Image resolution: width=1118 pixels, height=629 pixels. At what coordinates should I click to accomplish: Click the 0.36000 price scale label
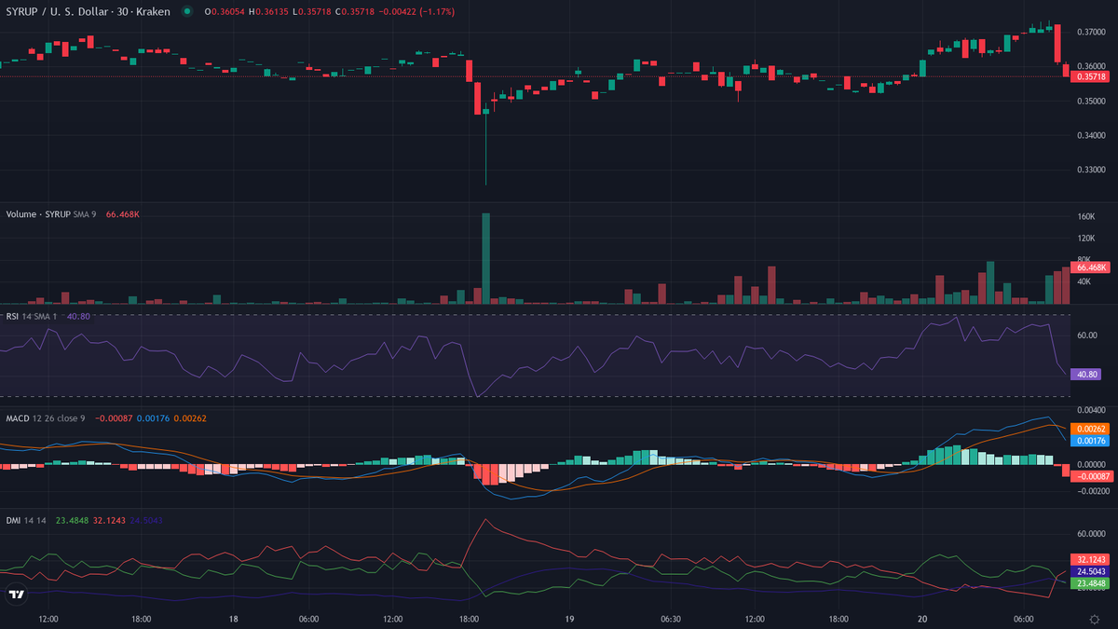pyautogui.click(x=1091, y=66)
